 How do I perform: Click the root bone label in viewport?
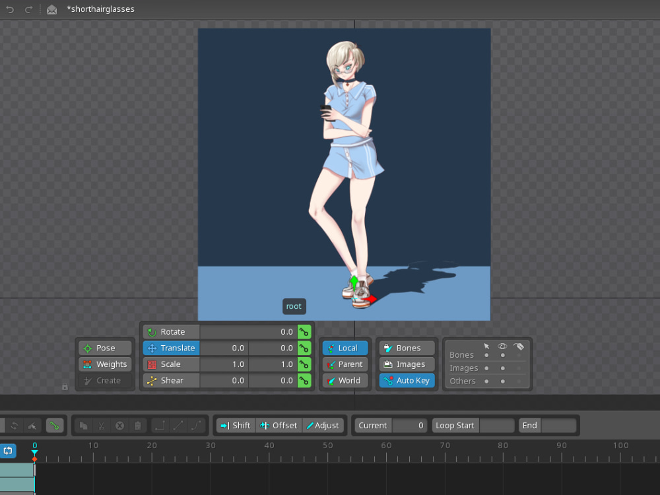[x=294, y=306]
